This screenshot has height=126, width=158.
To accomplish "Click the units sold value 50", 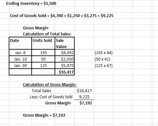I will point(43,59).
